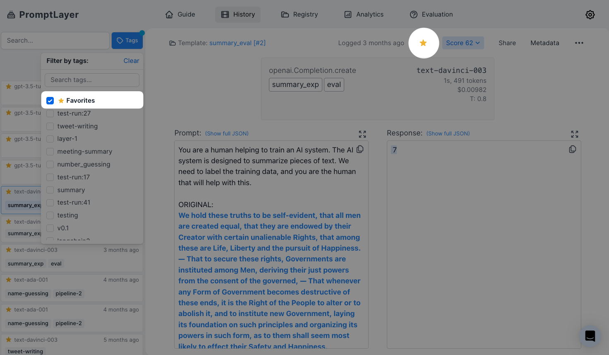Click the Share button
609x355 pixels.
[x=507, y=43]
